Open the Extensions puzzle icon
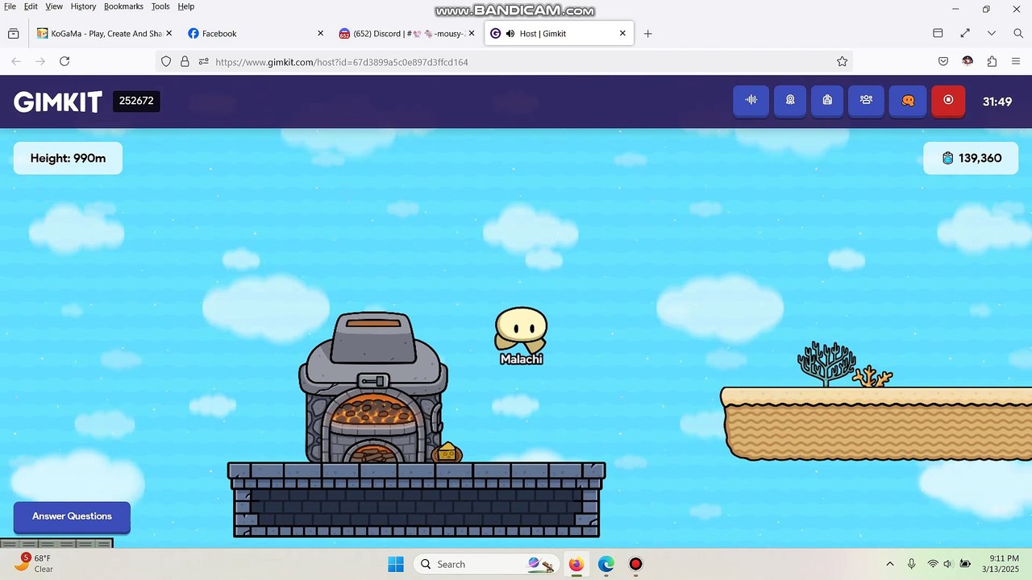 point(992,61)
